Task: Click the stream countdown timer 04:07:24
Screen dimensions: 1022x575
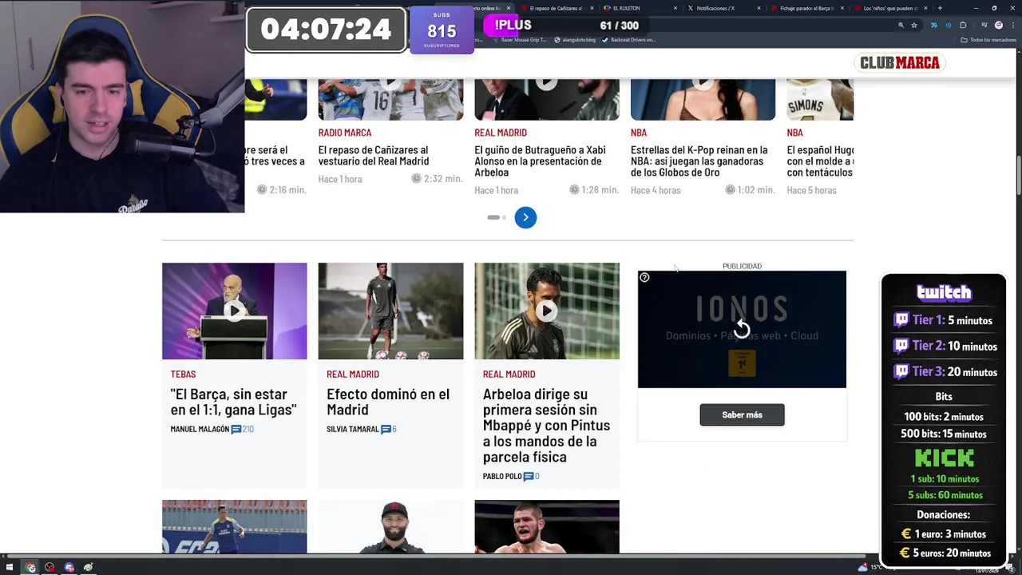Action: (326, 30)
